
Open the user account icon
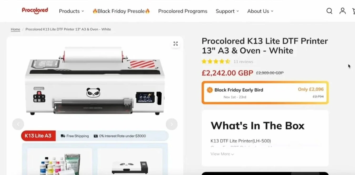click(342, 11)
